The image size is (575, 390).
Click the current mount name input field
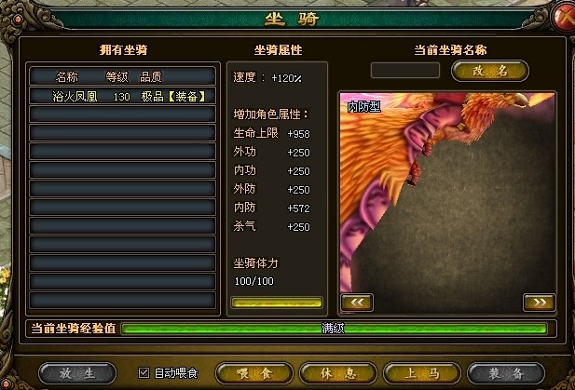tap(405, 71)
